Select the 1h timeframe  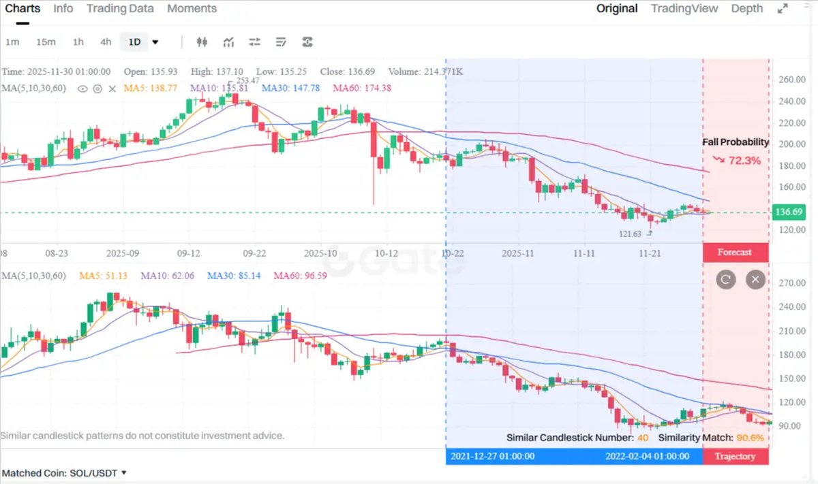tap(78, 42)
